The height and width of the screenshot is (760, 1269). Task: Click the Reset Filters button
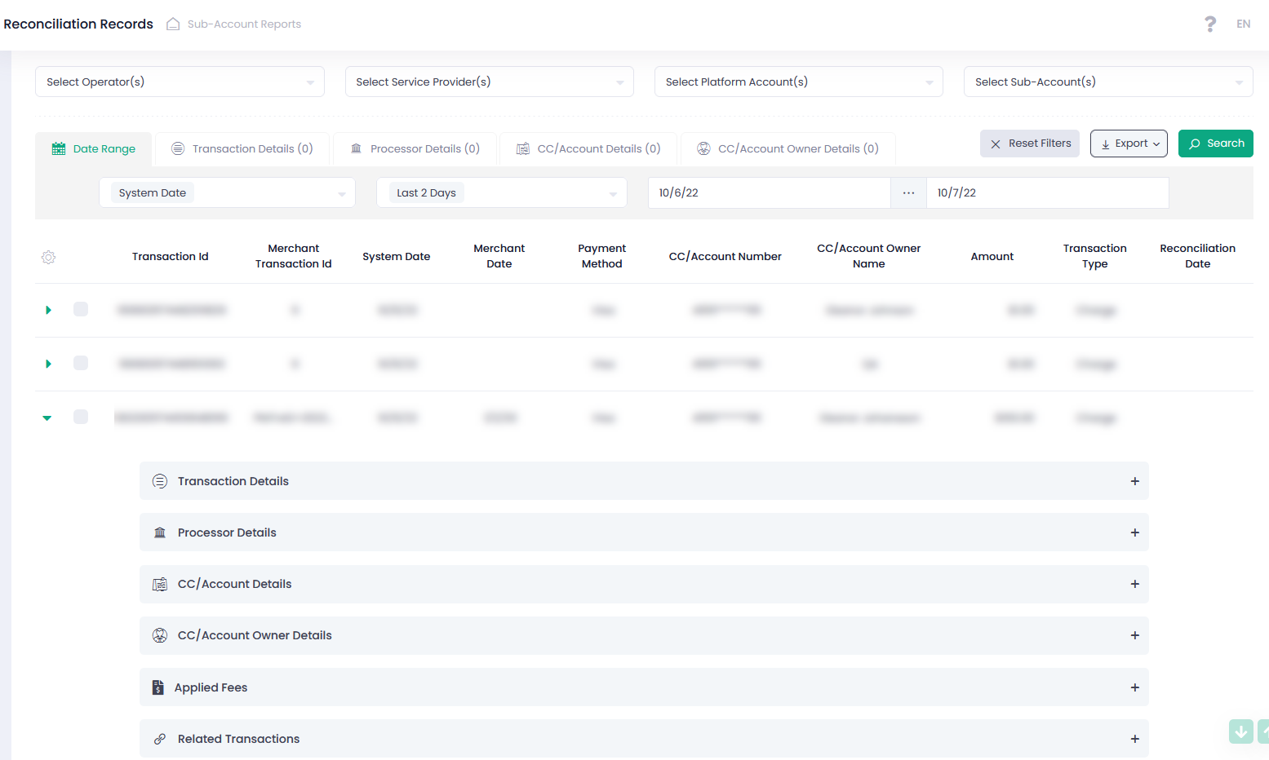pyautogui.click(x=1030, y=144)
